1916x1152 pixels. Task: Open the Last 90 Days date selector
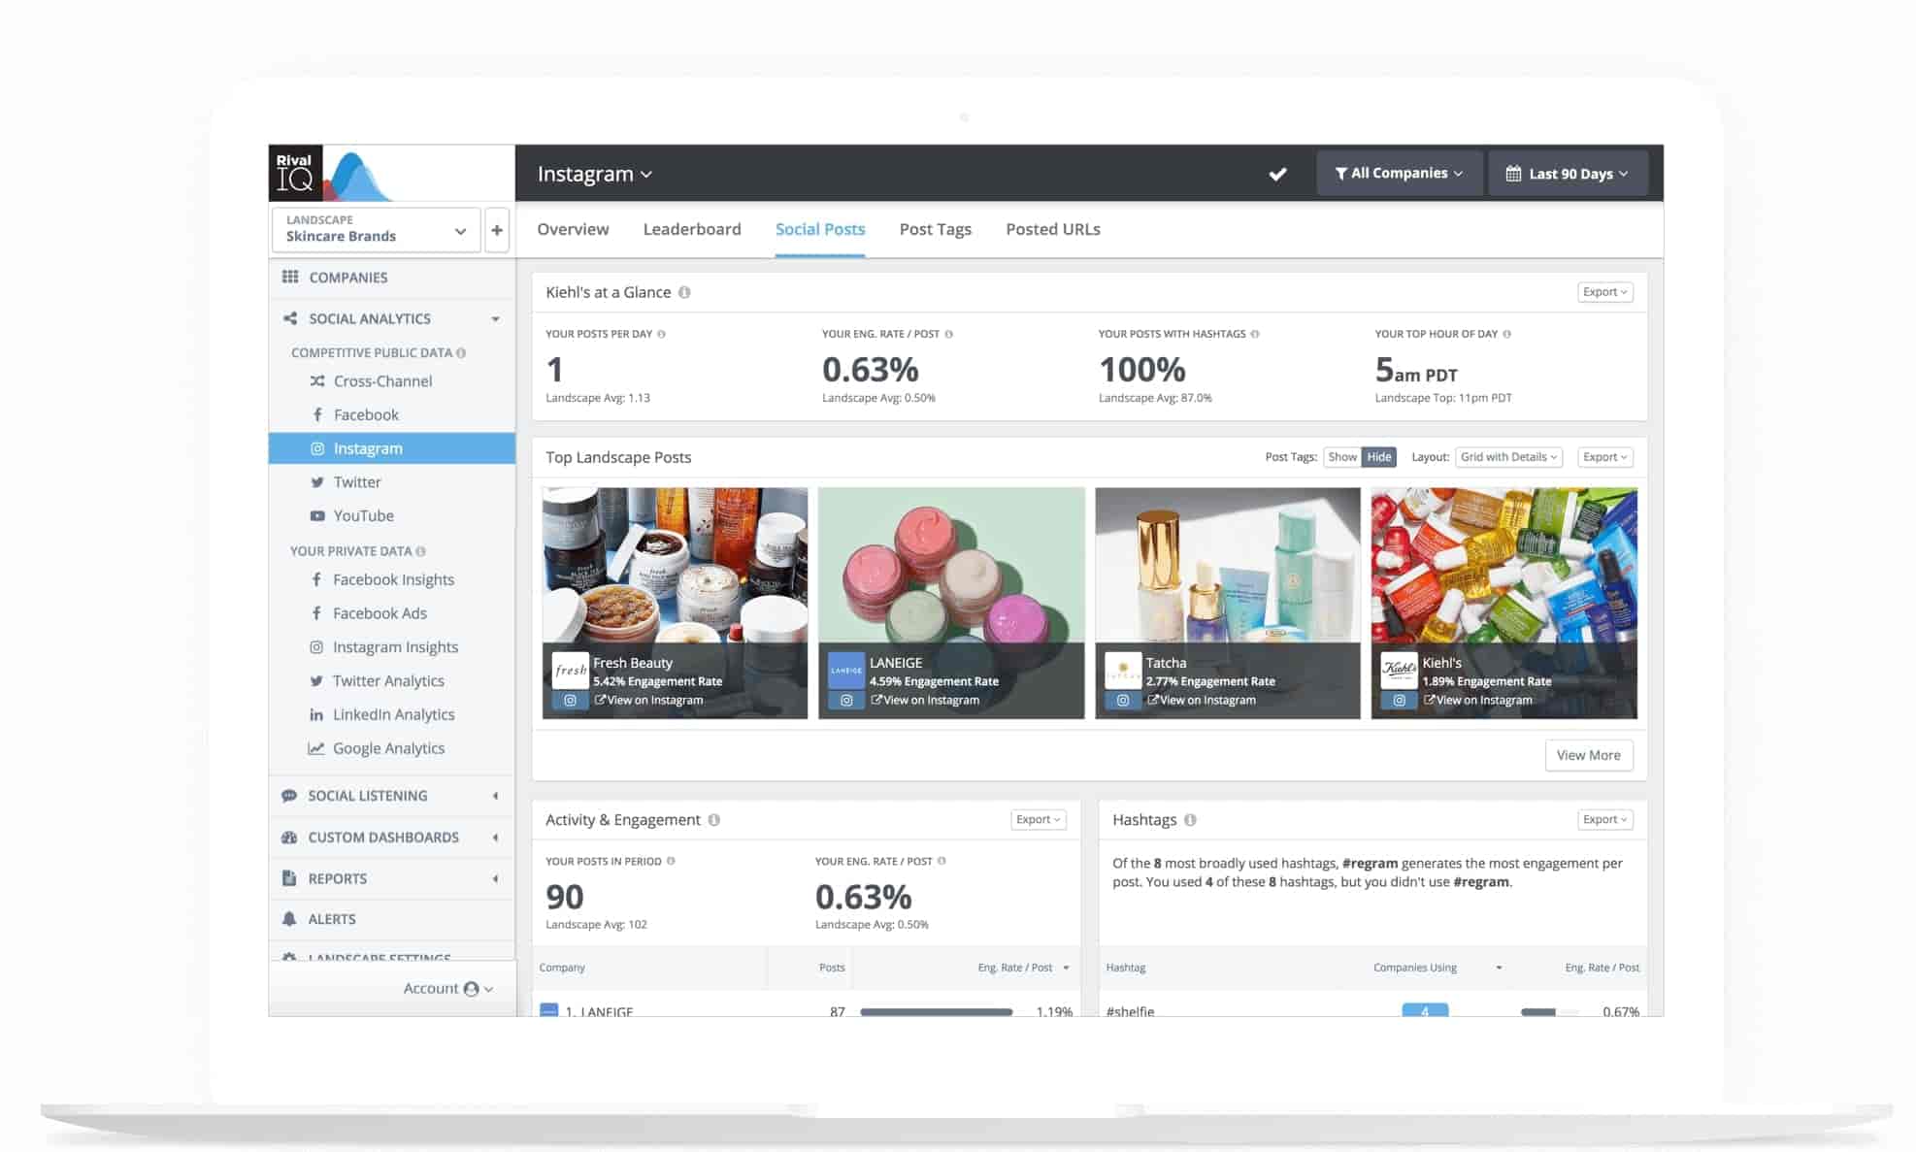1567,173
